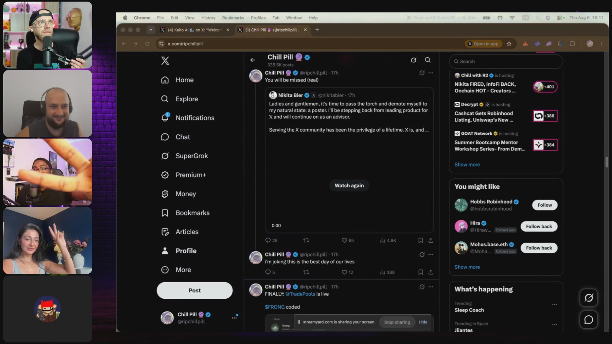Open the View menu
This screenshot has width=612, height=344.
tap(190, 18)
